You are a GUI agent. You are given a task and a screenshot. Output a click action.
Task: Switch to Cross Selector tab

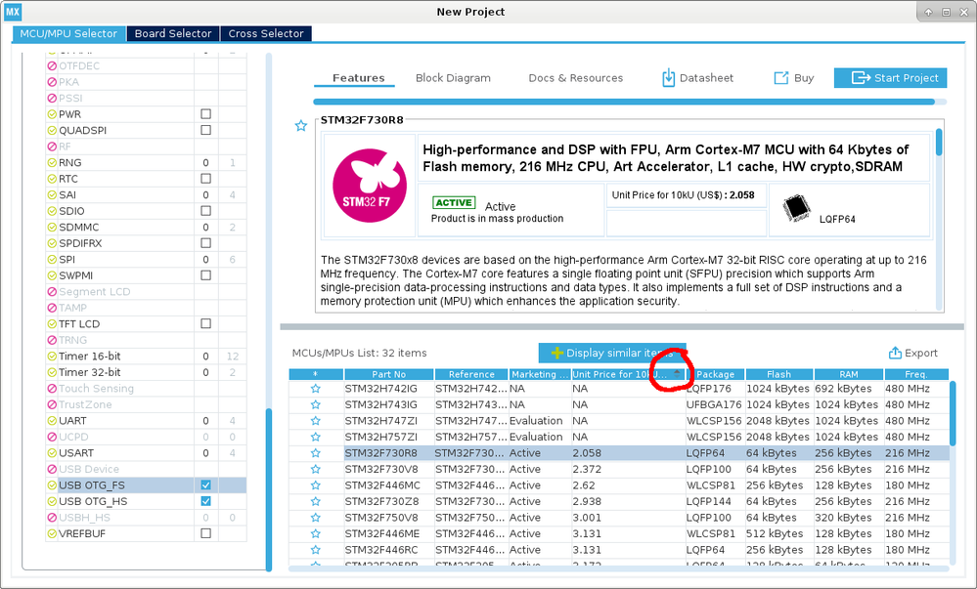pos(266,33)
